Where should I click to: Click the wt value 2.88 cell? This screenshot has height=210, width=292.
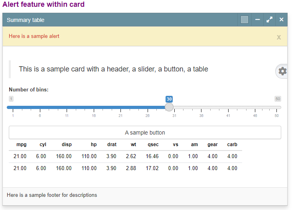point(131,168)
